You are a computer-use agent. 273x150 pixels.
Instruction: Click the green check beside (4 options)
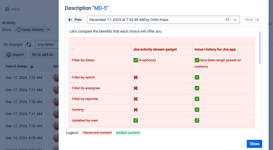click(135, 60)
